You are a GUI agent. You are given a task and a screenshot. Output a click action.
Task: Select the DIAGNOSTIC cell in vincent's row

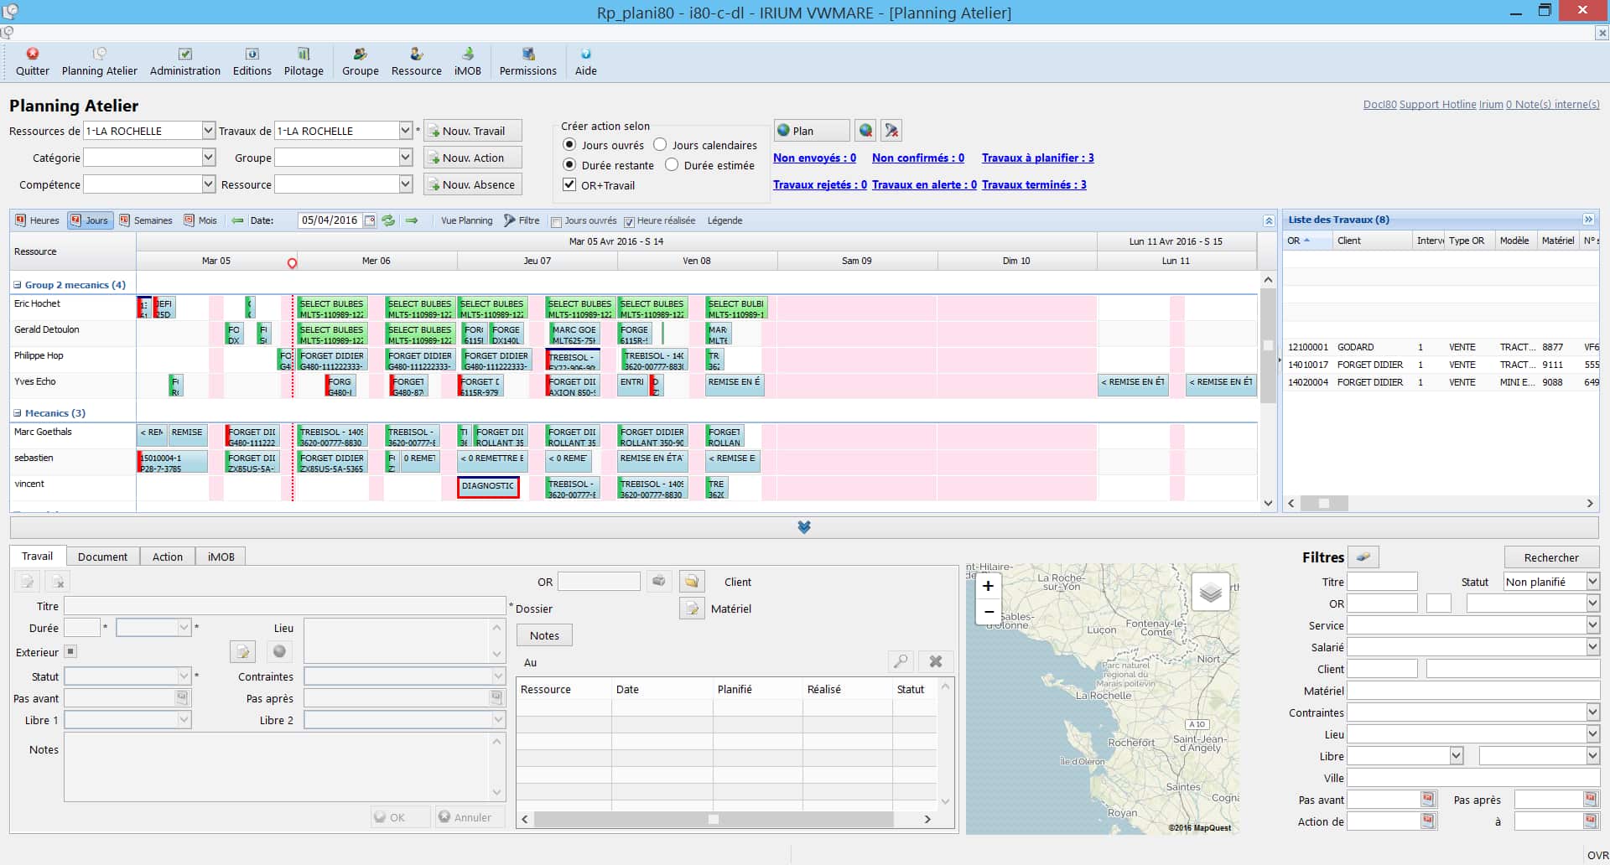[488, 486]
